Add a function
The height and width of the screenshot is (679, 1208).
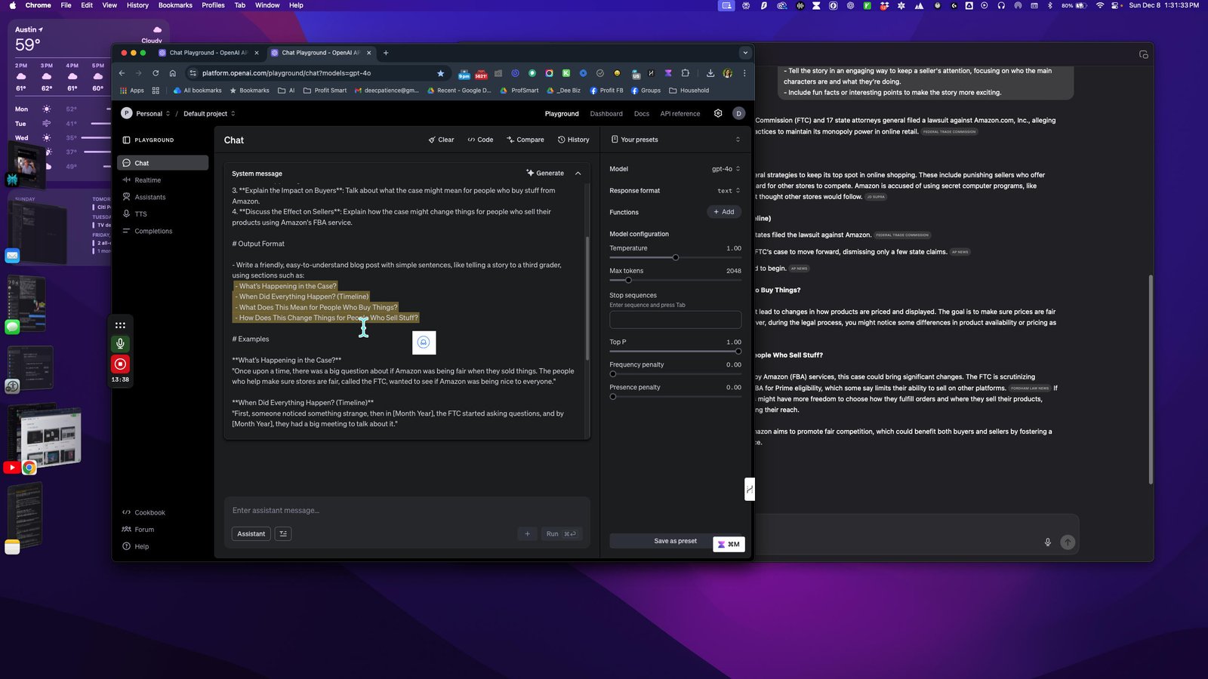point(724,212)
